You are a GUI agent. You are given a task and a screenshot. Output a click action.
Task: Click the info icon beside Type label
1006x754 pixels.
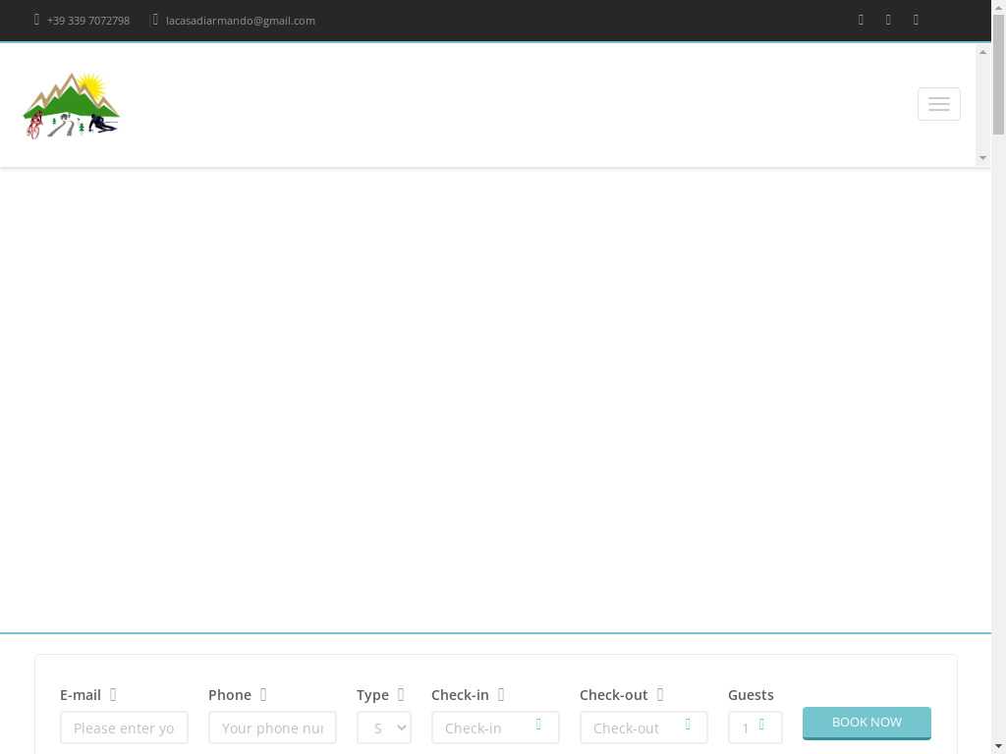(401, 695)
